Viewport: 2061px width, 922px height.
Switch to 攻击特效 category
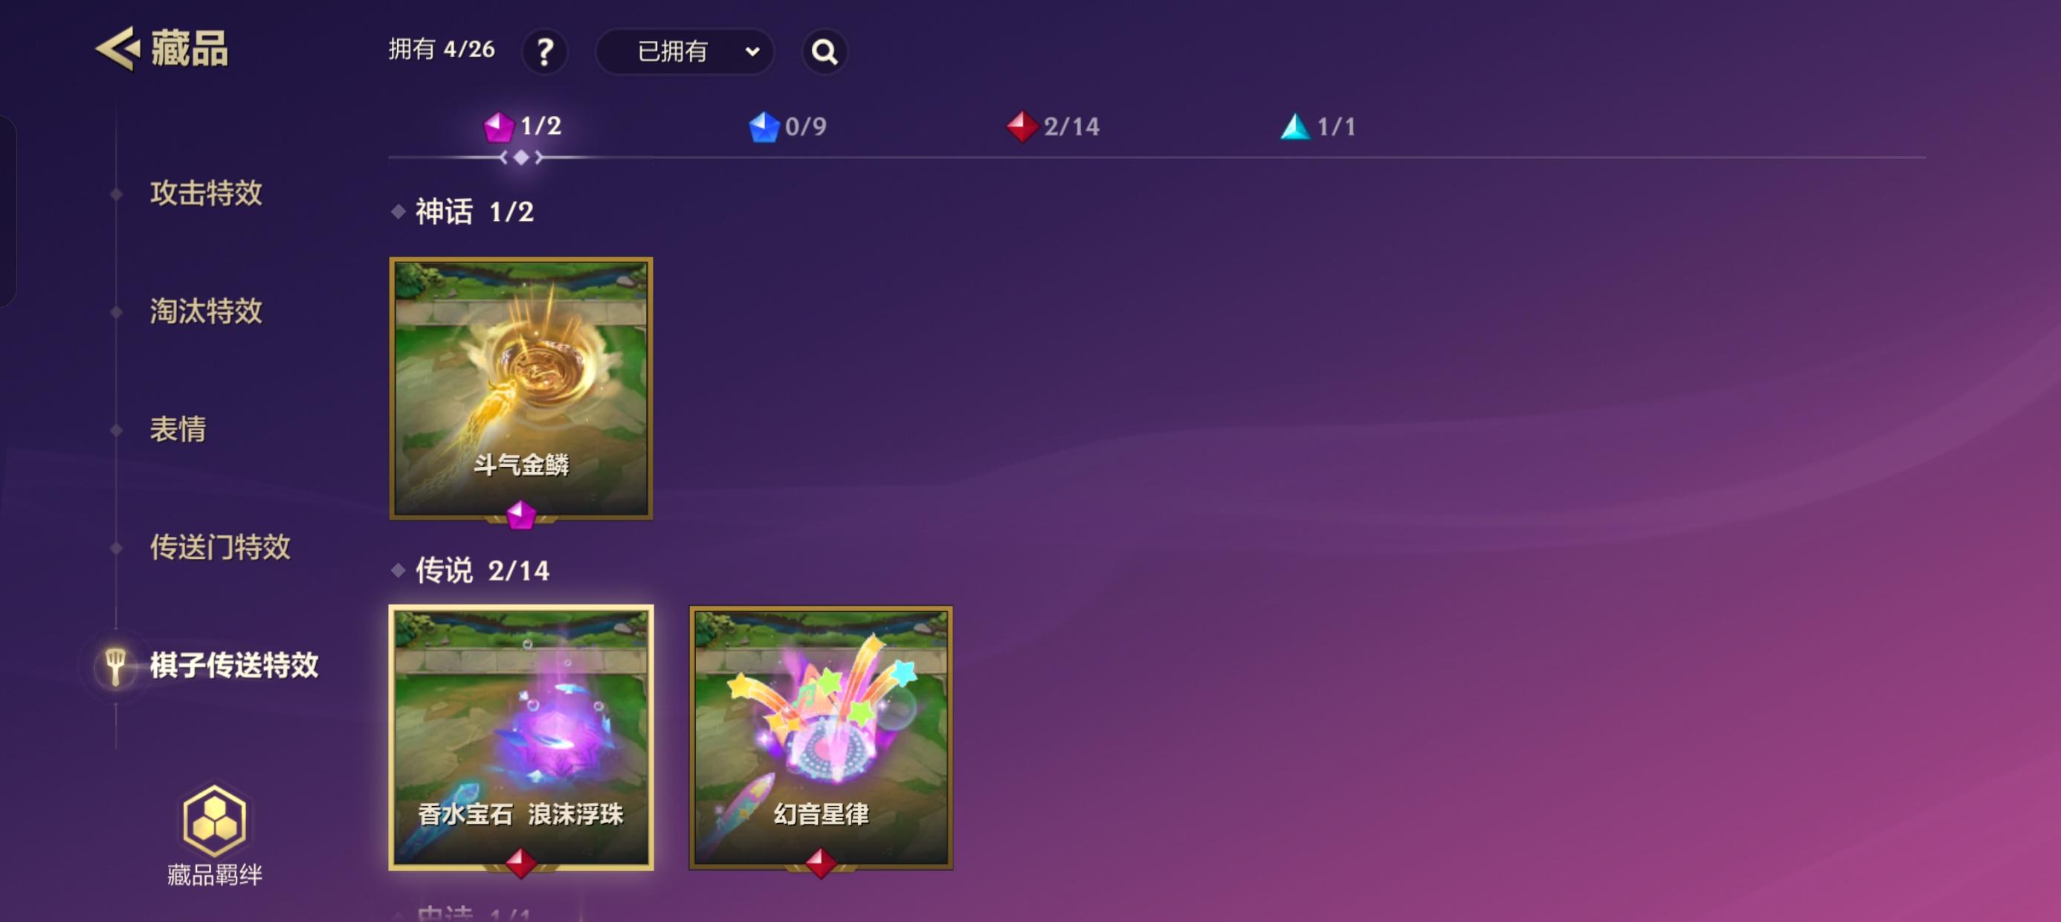[206, 193]
